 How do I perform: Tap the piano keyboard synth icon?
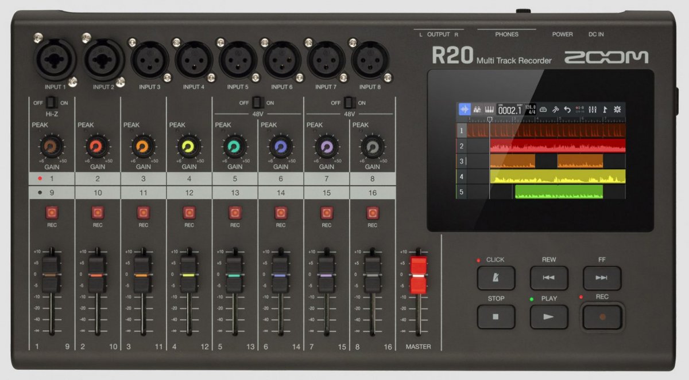490,109
